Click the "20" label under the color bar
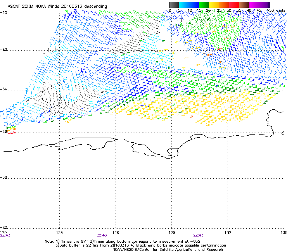Image resolution: width=287 pixels, height=252 pixels. pyautogui.click(x=209, y=10)
